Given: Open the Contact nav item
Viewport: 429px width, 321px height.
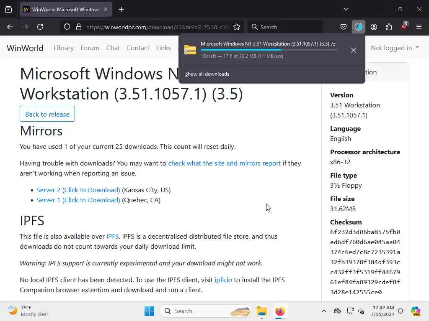Looking at the screenshot, I should click(x=138, y=48).
